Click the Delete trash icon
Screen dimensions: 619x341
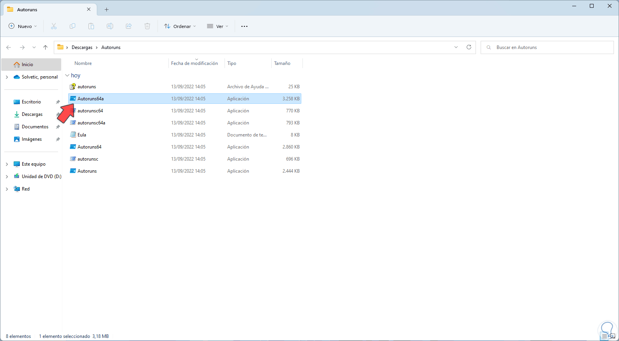pos(147,26)
